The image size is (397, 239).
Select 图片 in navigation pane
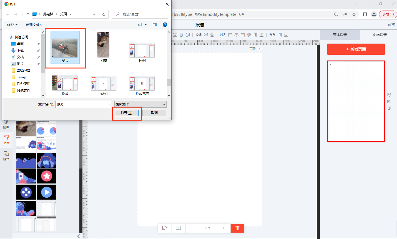[20, 64]
